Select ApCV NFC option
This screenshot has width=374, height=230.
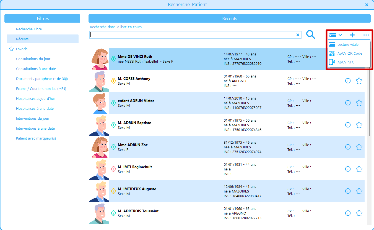tap(346, 62)
